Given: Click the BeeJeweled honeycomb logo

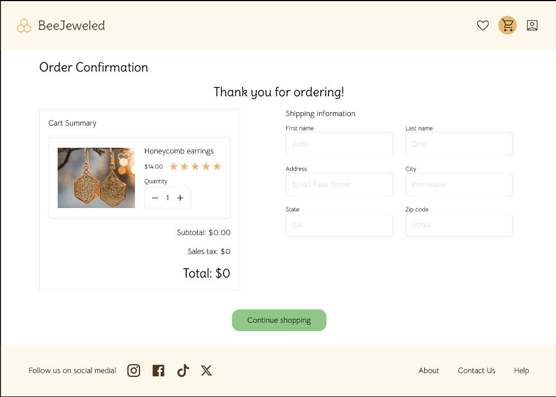Looking at the screenshot, I should (x=23, y=25).
